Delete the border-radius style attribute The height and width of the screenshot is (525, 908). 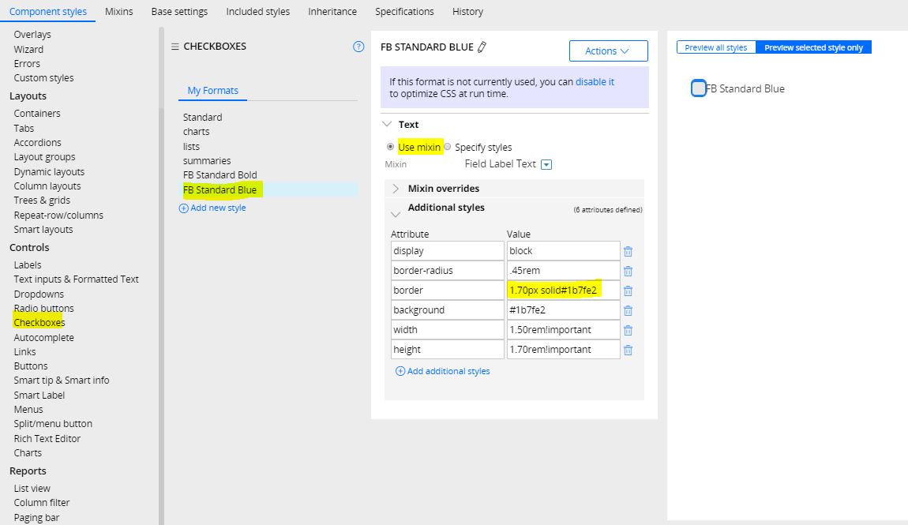pos(628,270)
